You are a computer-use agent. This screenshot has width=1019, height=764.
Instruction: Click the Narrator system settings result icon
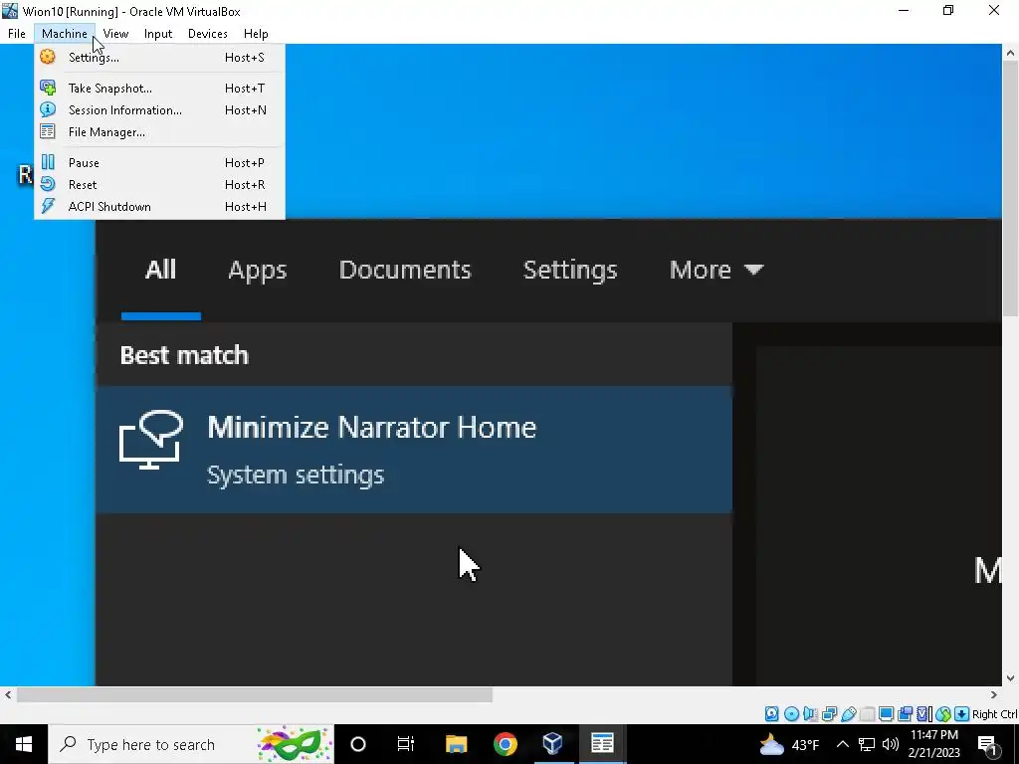[151, 440]
